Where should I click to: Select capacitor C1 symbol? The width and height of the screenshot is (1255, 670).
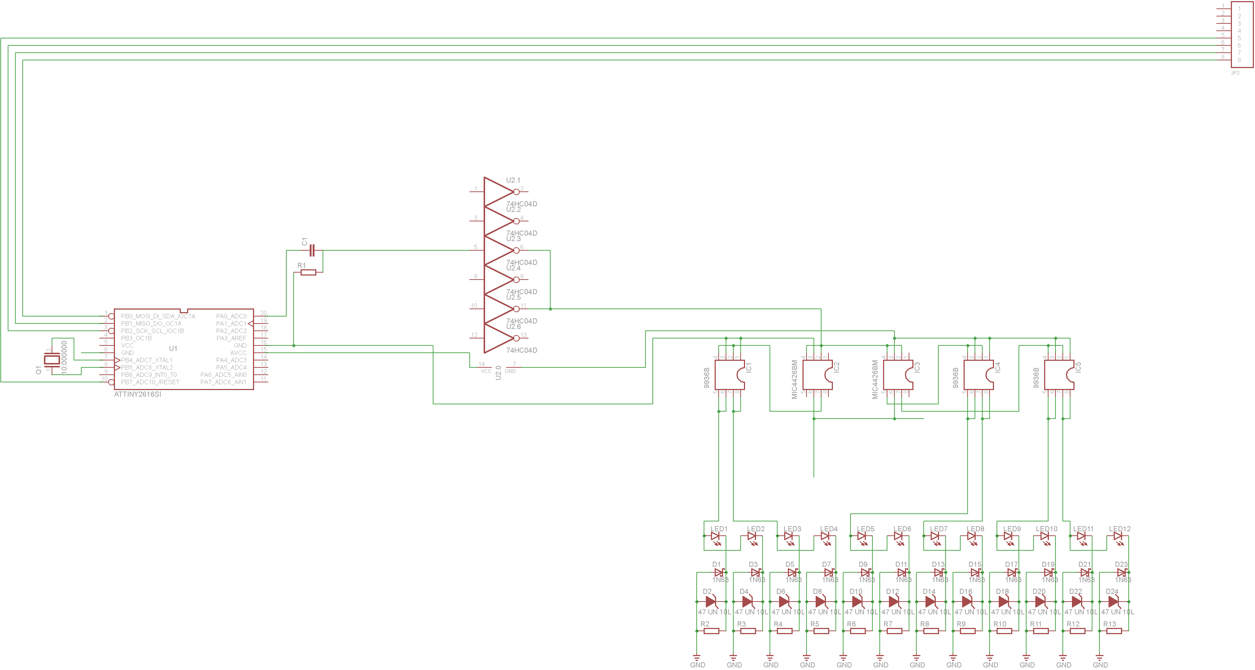pyautogui.click(x=313, y=251)
